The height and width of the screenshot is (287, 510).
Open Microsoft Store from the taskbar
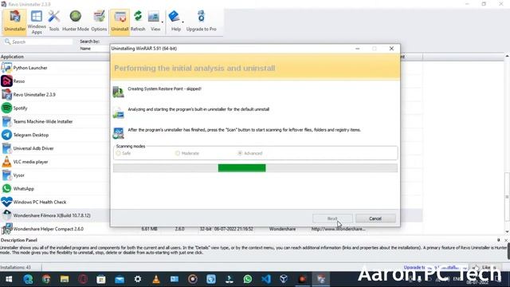[101, 279]
